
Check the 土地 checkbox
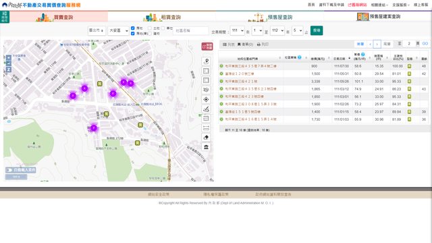click(150, 28)
